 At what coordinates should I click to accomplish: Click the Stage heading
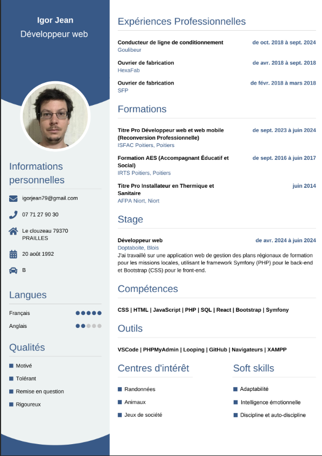[130, 219]
